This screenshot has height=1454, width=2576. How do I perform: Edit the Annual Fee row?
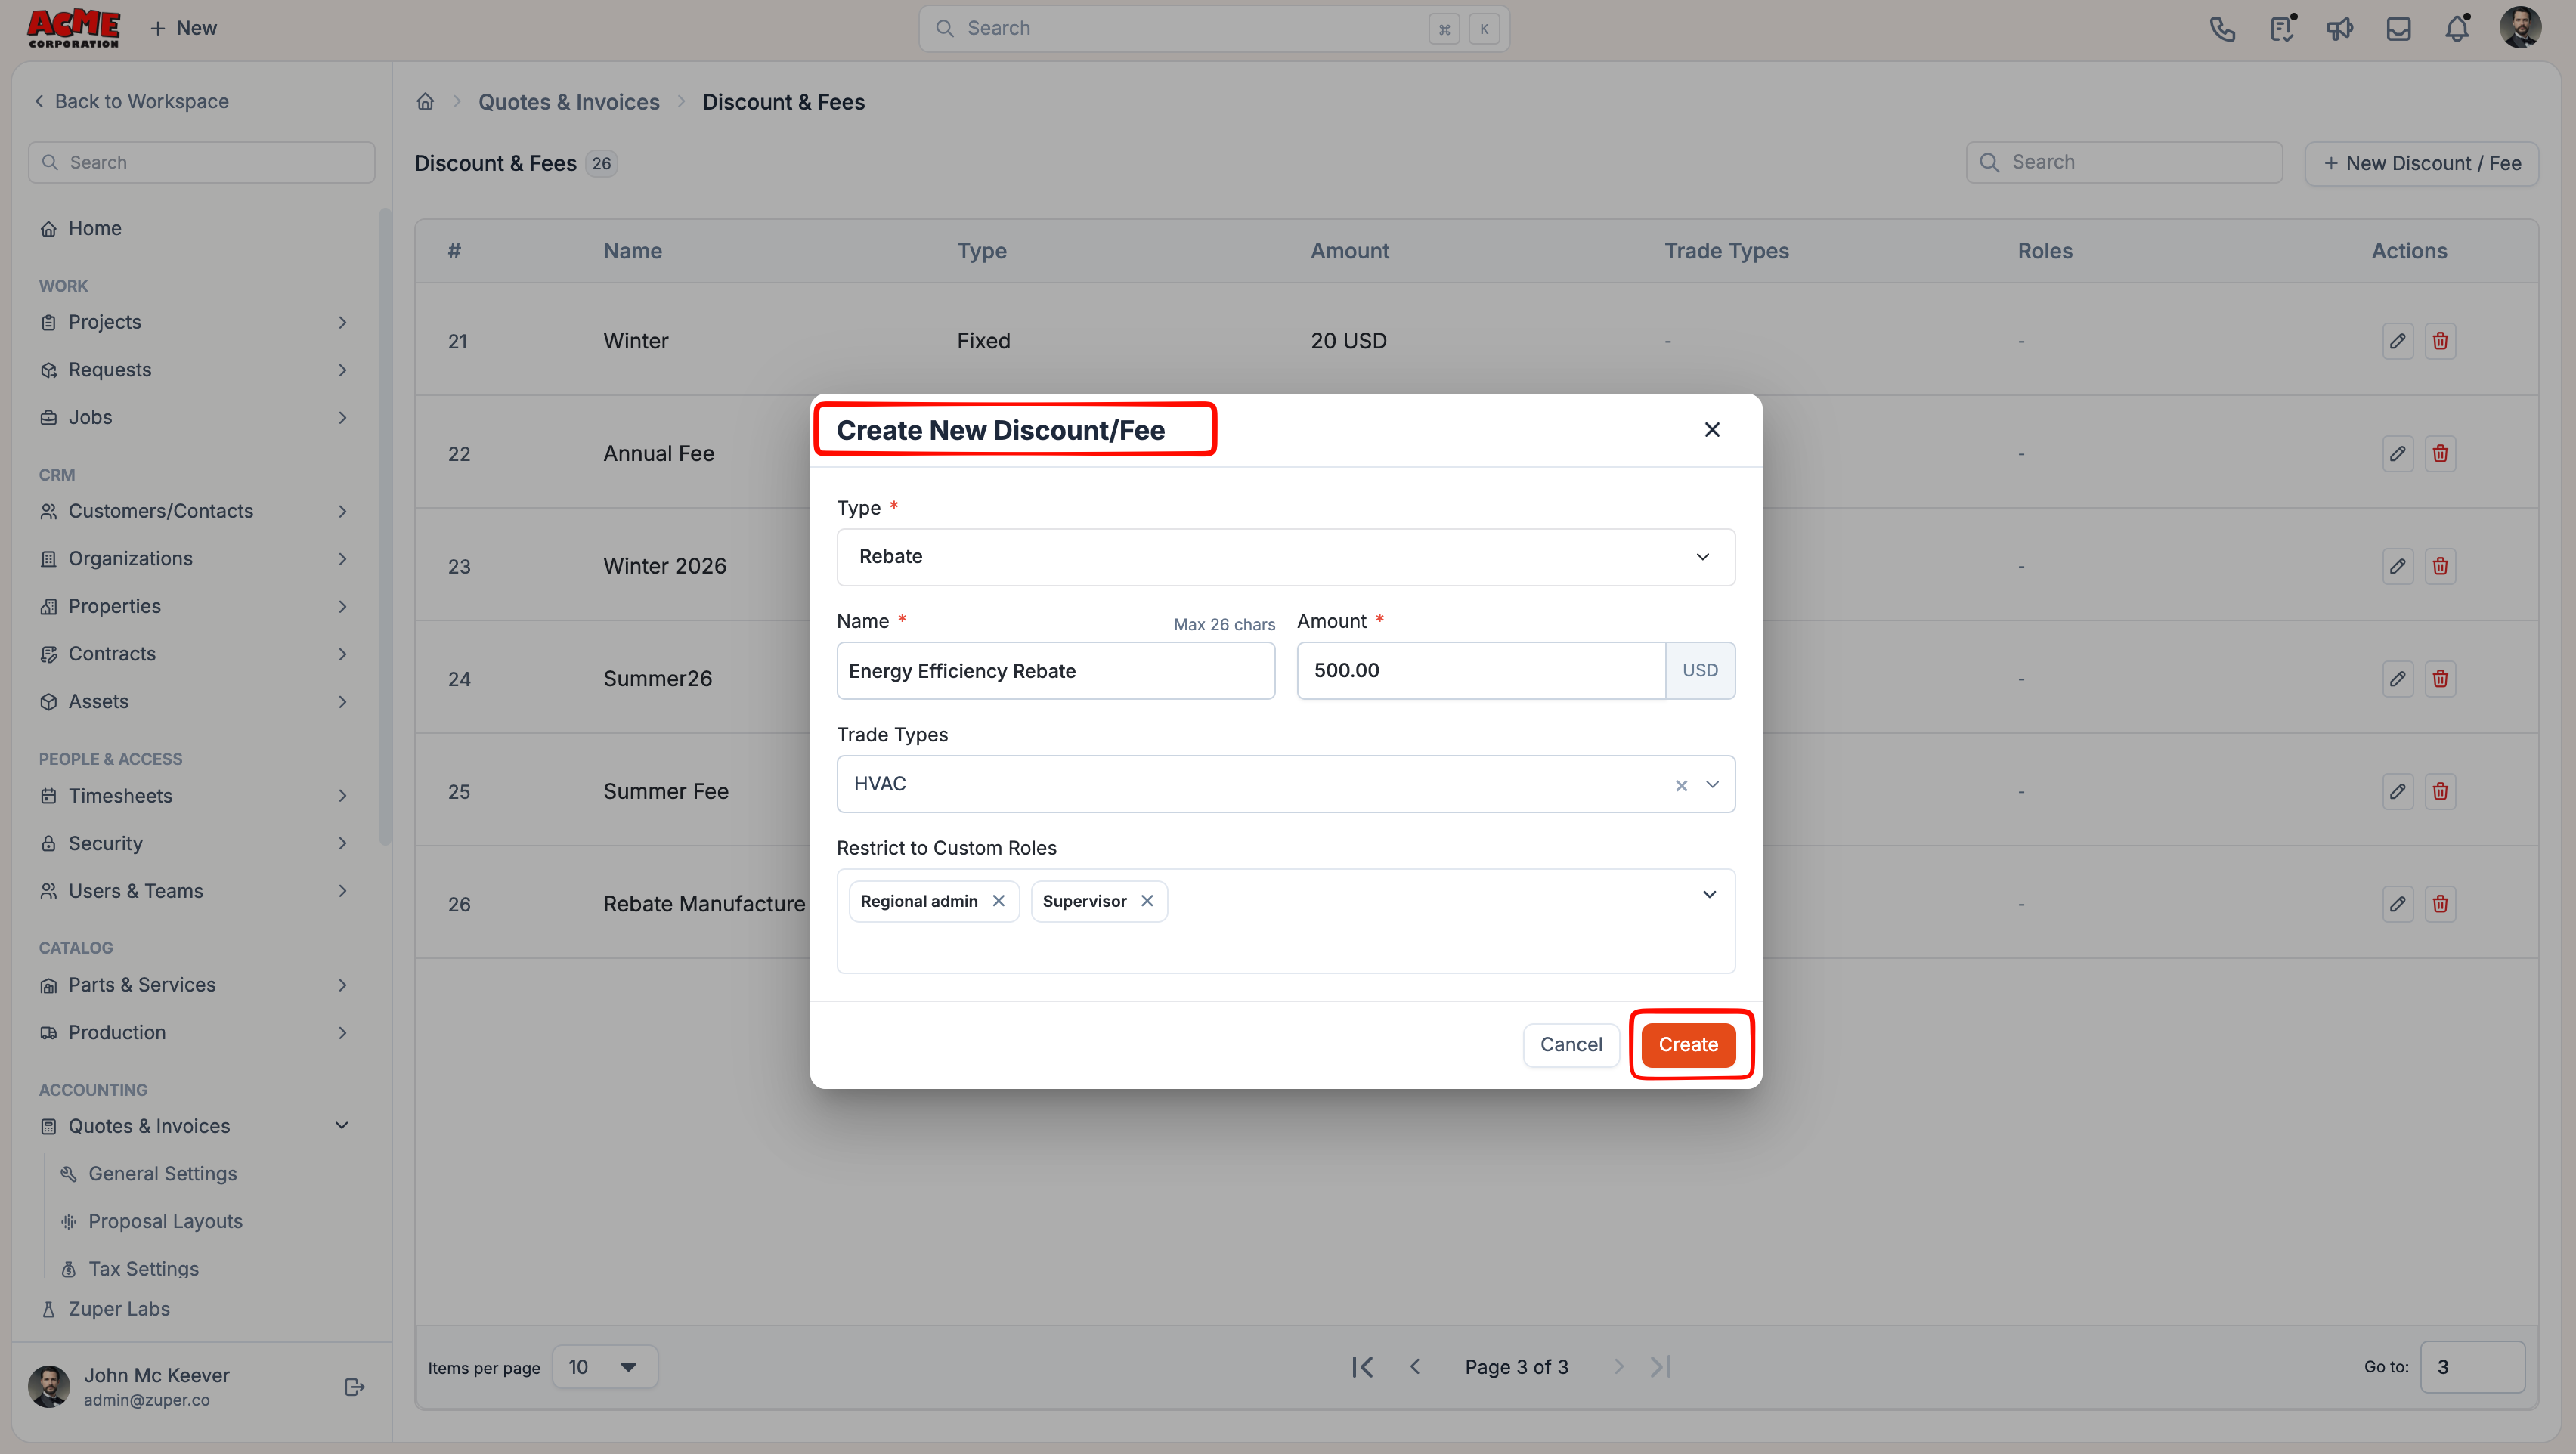[x=2397, y=454]
